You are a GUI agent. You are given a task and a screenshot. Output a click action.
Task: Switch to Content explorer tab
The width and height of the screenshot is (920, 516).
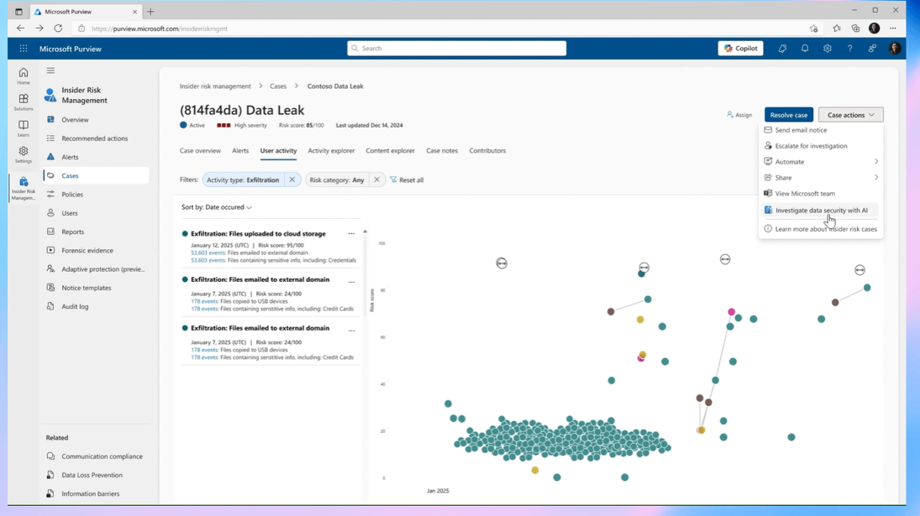(x=390, y=150)
